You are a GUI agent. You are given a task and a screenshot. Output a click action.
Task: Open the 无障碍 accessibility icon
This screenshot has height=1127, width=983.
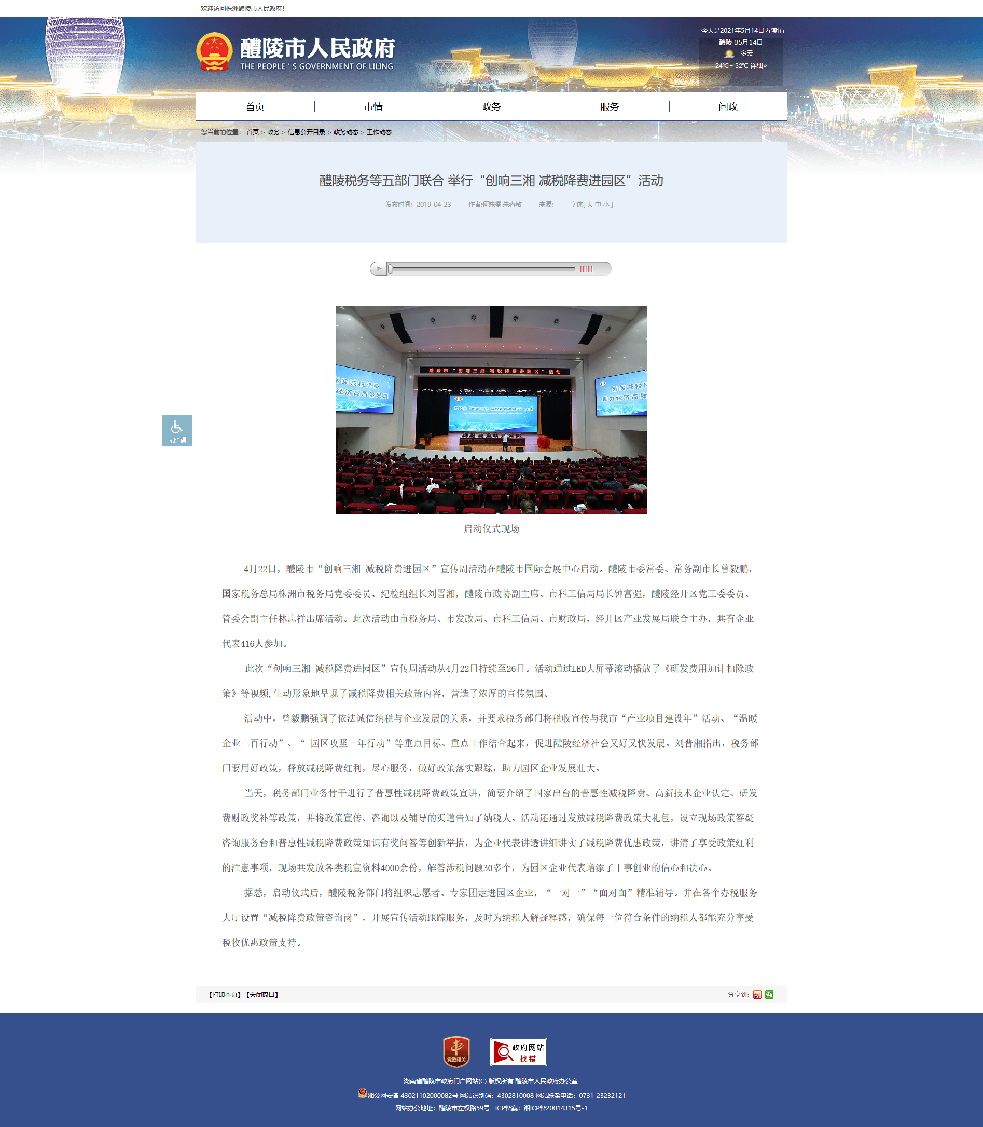(177, 431)
